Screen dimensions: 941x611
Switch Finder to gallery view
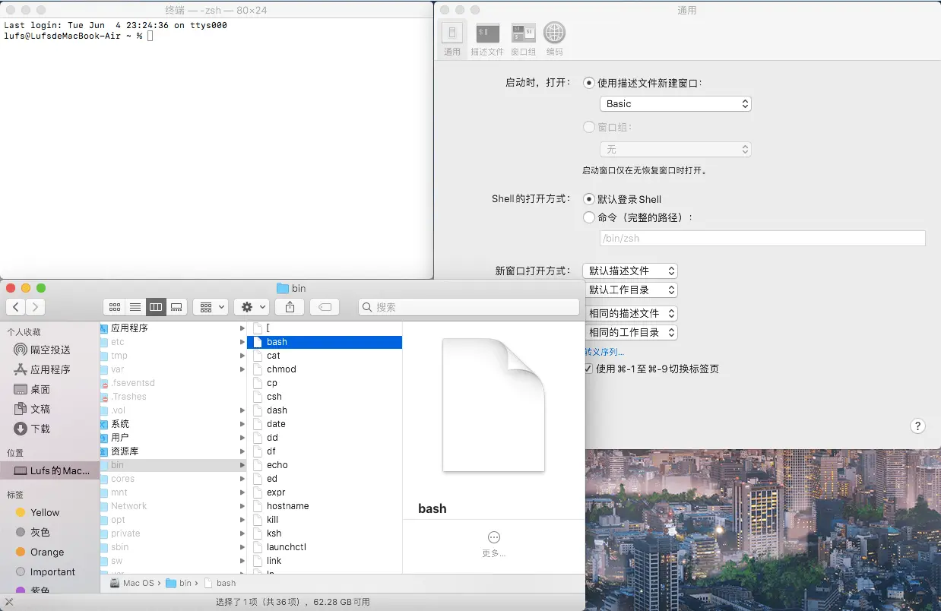176,307
